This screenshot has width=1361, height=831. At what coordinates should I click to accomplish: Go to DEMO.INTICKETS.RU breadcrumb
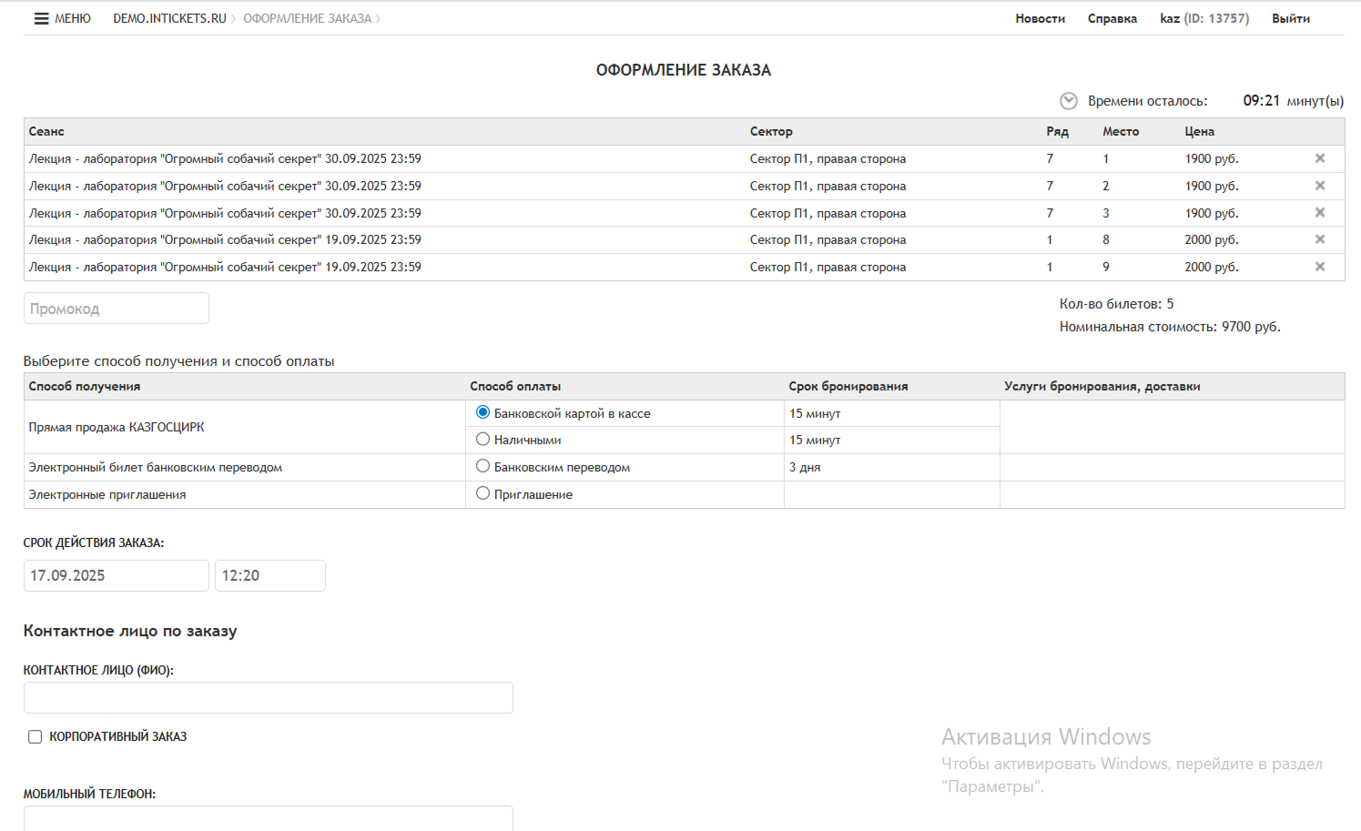coord(169,18)
